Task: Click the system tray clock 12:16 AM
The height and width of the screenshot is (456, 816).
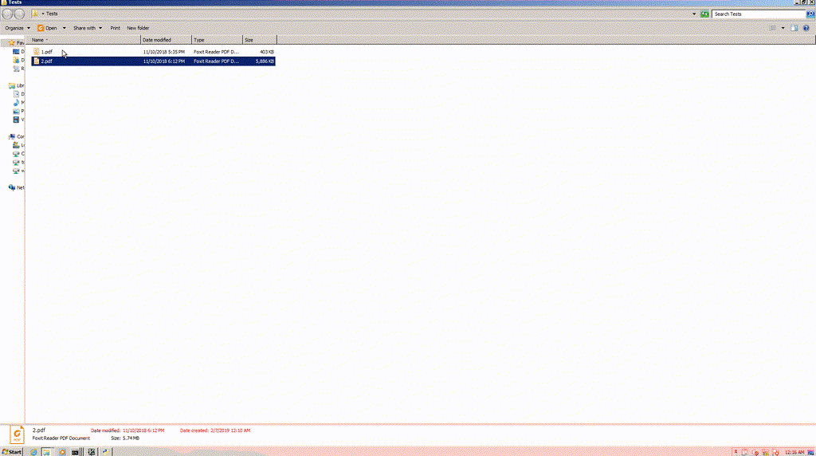Action: click(794, 452)
